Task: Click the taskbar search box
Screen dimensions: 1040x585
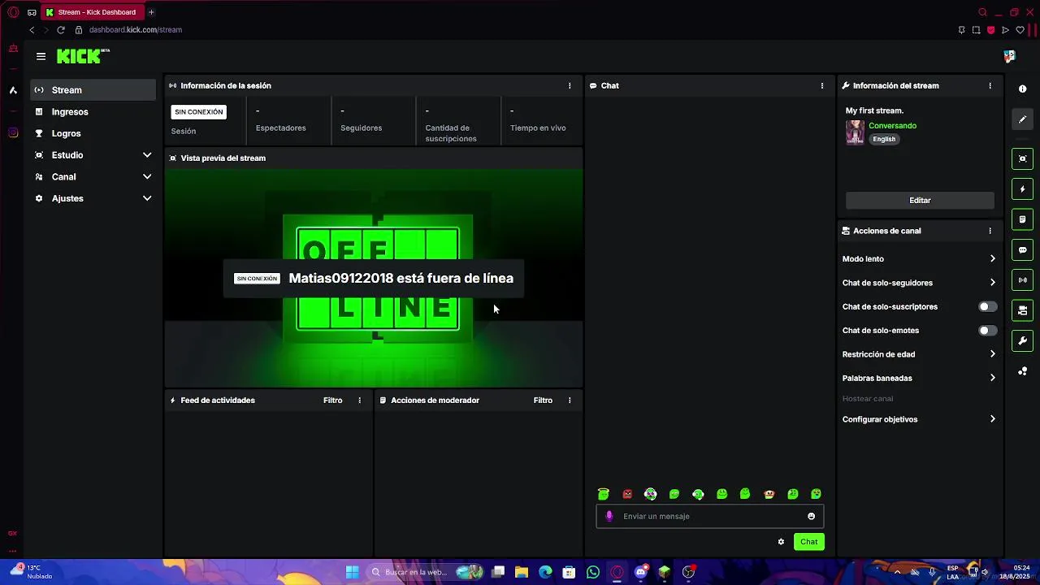Action: pyautogui.click(x=426, y=572)
